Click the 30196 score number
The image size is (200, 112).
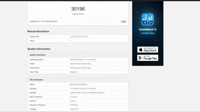click(78, 9)
